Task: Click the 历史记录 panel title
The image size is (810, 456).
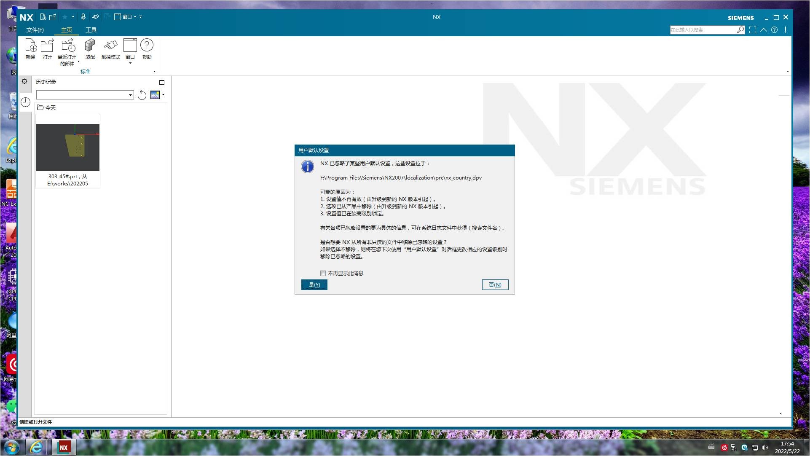Action: 46,82
